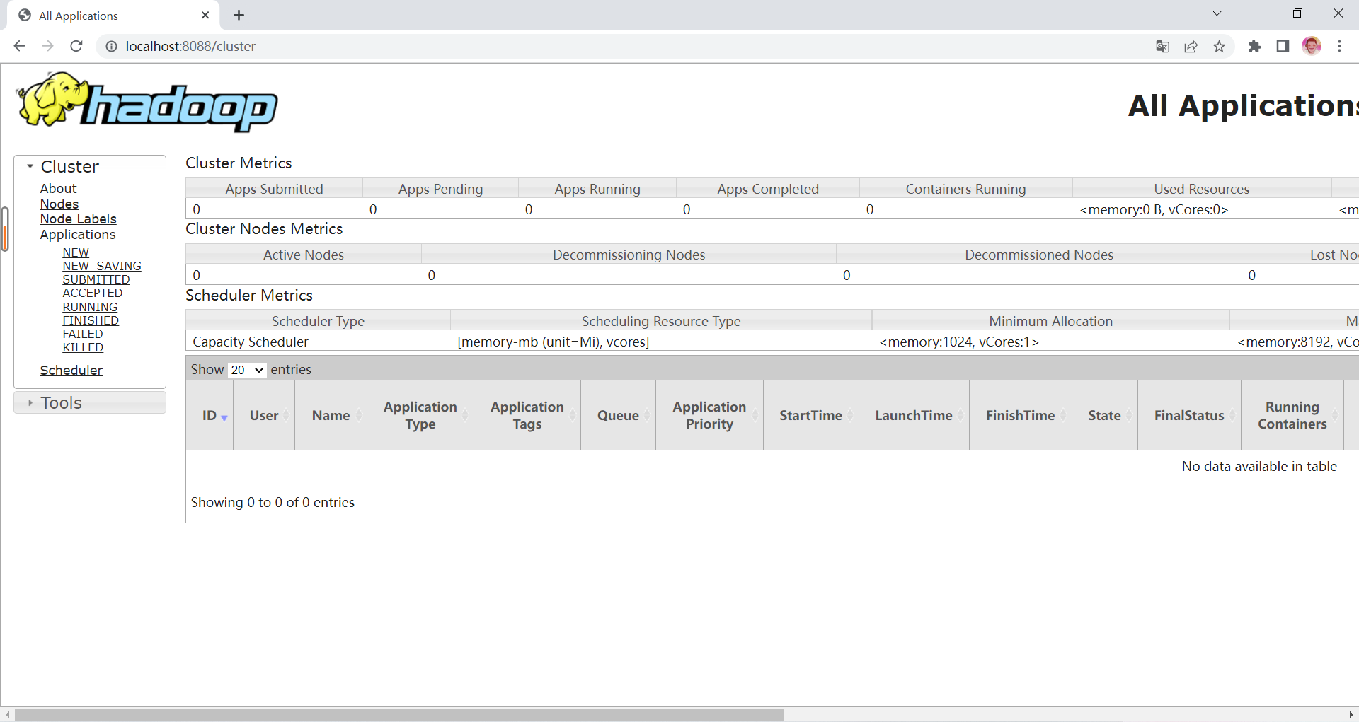This screenshot has width=1359, height=722.
Task: Sort table by StartTime column
Action: click(x=811, y=416)
